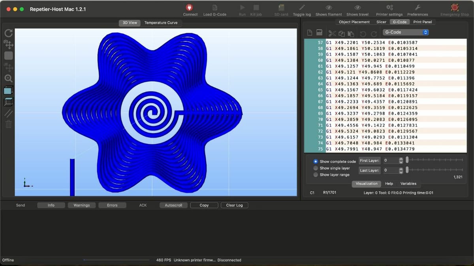Click the parallel lines projection icon
The width and height of the screenshot is (474, 266).
click(8, 113)
